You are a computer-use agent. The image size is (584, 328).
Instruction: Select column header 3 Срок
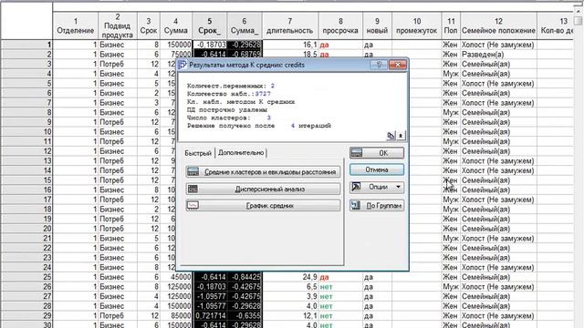148,26
